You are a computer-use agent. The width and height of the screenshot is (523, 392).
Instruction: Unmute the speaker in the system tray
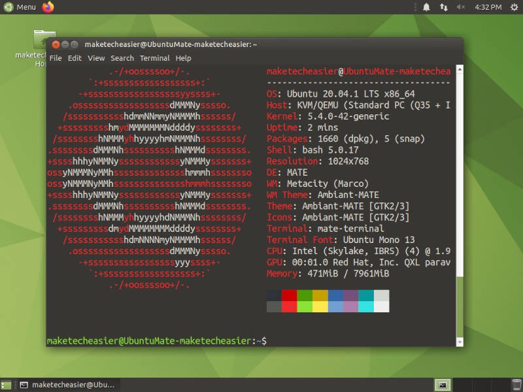click(462, 8)
